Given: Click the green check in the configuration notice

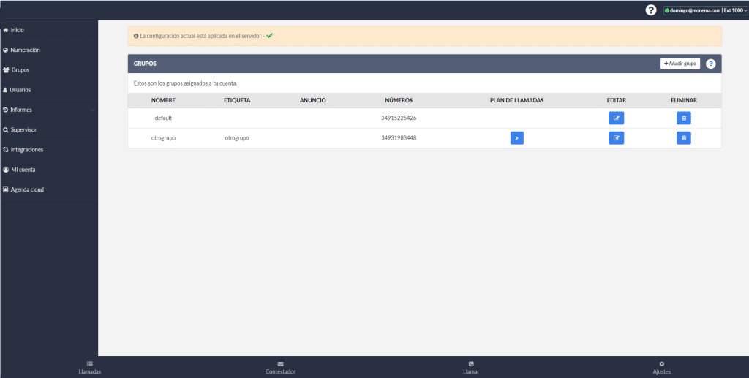Looking at the screenshot, I should point(269,36).
